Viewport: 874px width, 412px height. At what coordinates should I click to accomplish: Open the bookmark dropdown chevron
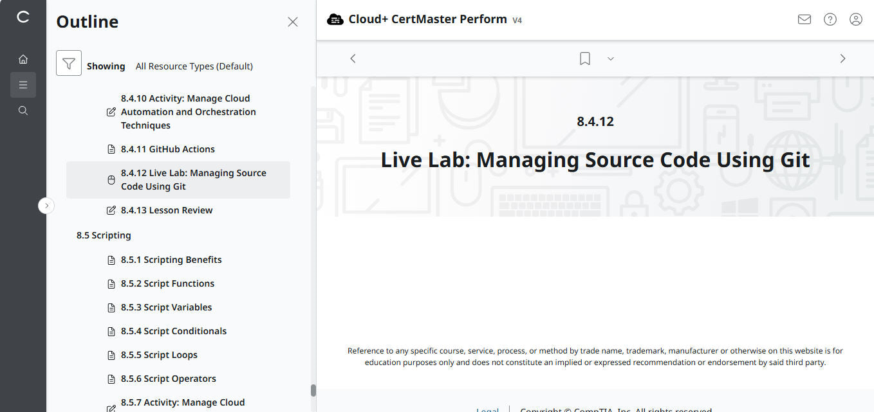(x=610, y=58)
